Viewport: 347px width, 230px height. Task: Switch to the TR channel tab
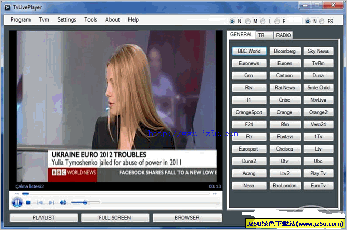click(264, 35)
